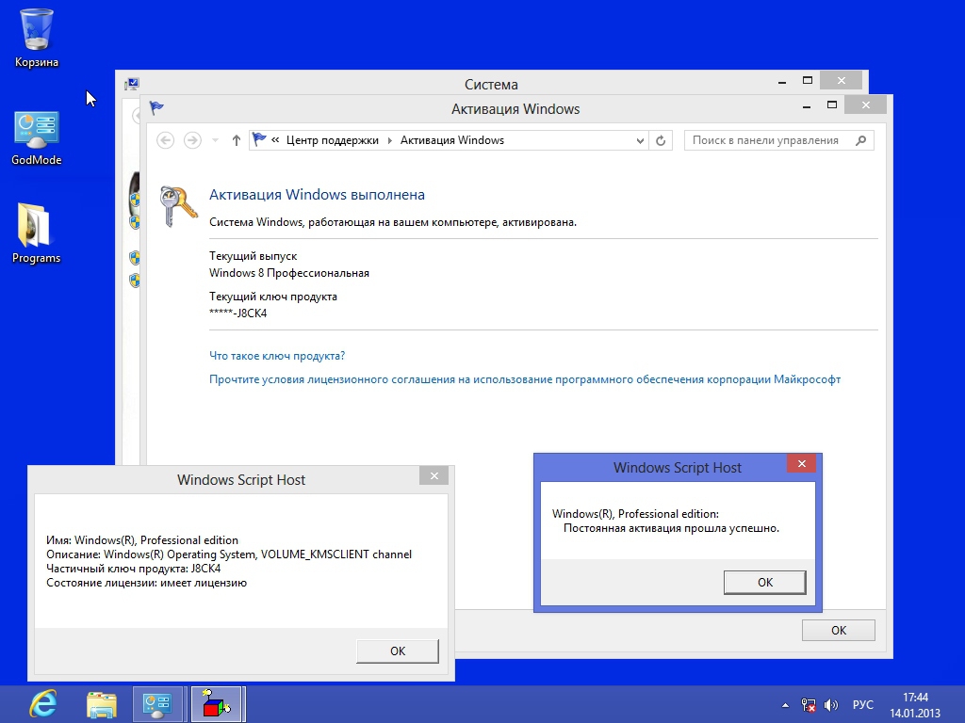The width and height of the screenshot is (965, 723).
Task: Click the Система window title icon
Action: pos(132,84)
